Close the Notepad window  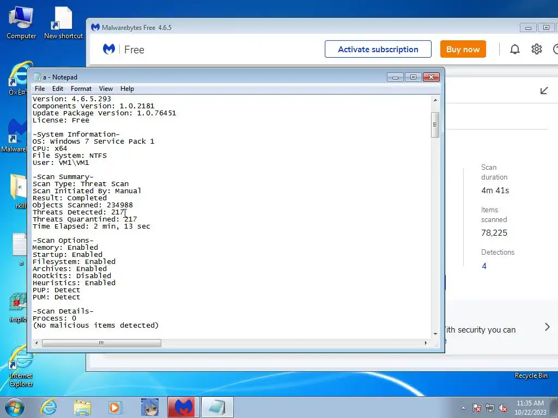coord(431,77)
